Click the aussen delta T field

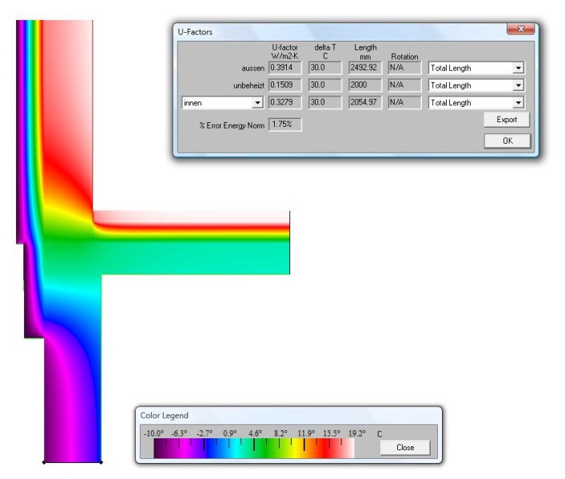click(x=324, y=68)
